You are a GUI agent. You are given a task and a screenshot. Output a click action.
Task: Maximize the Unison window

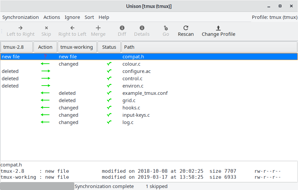[x=280, y=6]
